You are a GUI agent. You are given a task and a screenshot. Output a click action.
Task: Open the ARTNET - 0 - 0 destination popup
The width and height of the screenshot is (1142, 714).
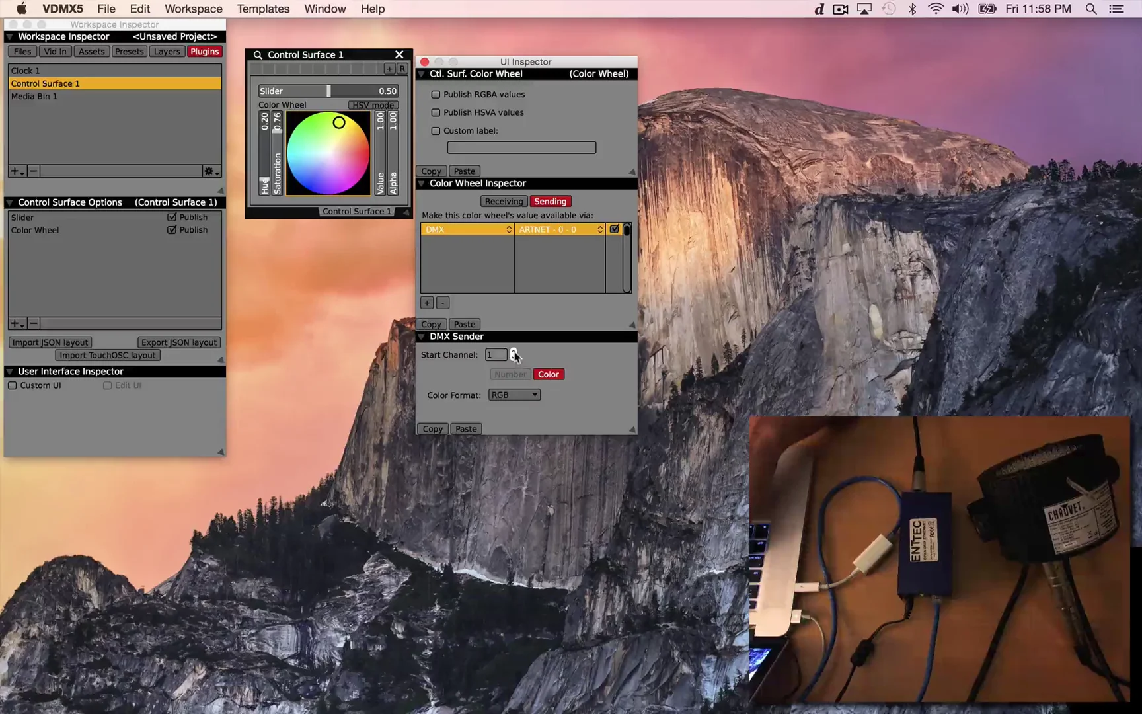(x=560, y=229)
